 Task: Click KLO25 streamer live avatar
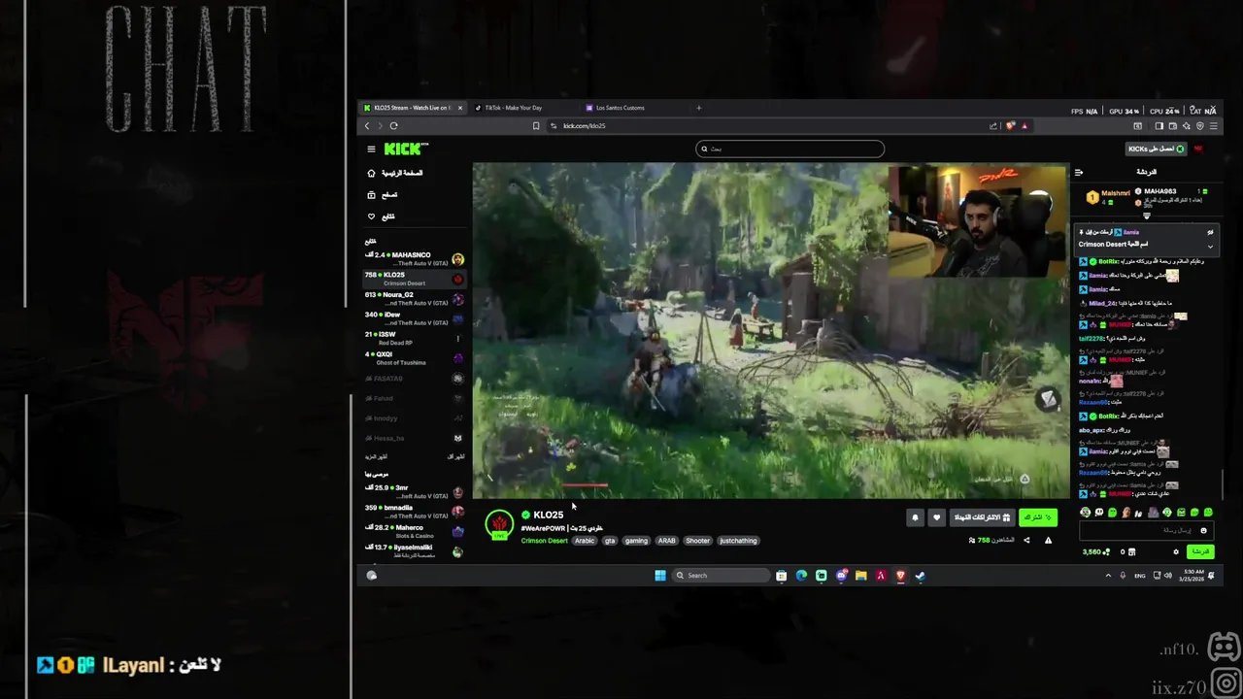[499, 525]
